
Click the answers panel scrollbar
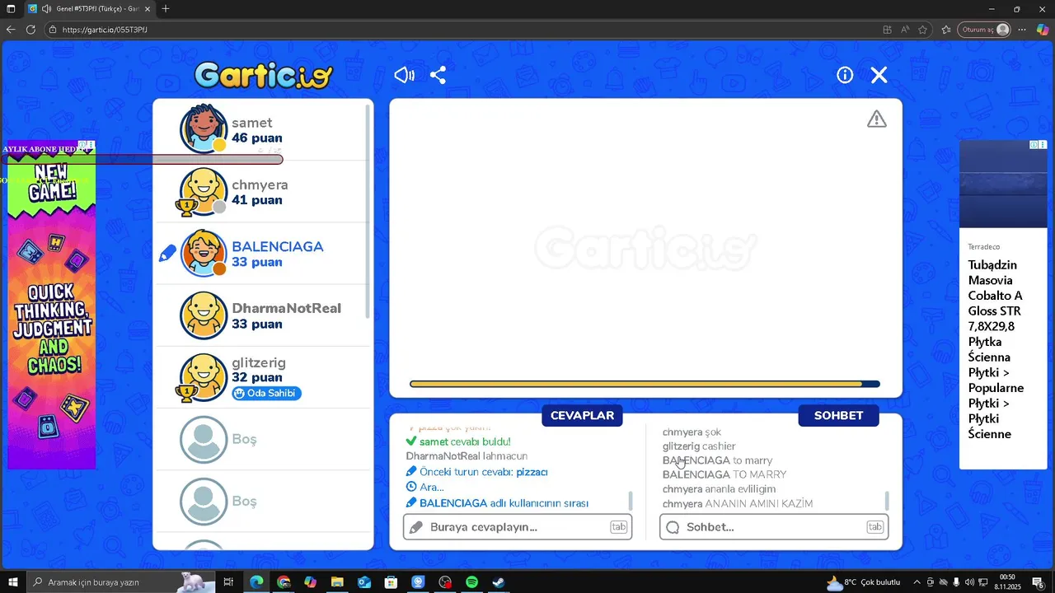point(631,500)
